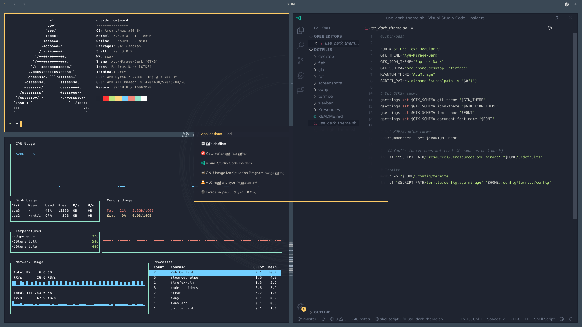582x327 pixels.
Task: Click the CPU% column header in Processes
Action: pos(259,267)
